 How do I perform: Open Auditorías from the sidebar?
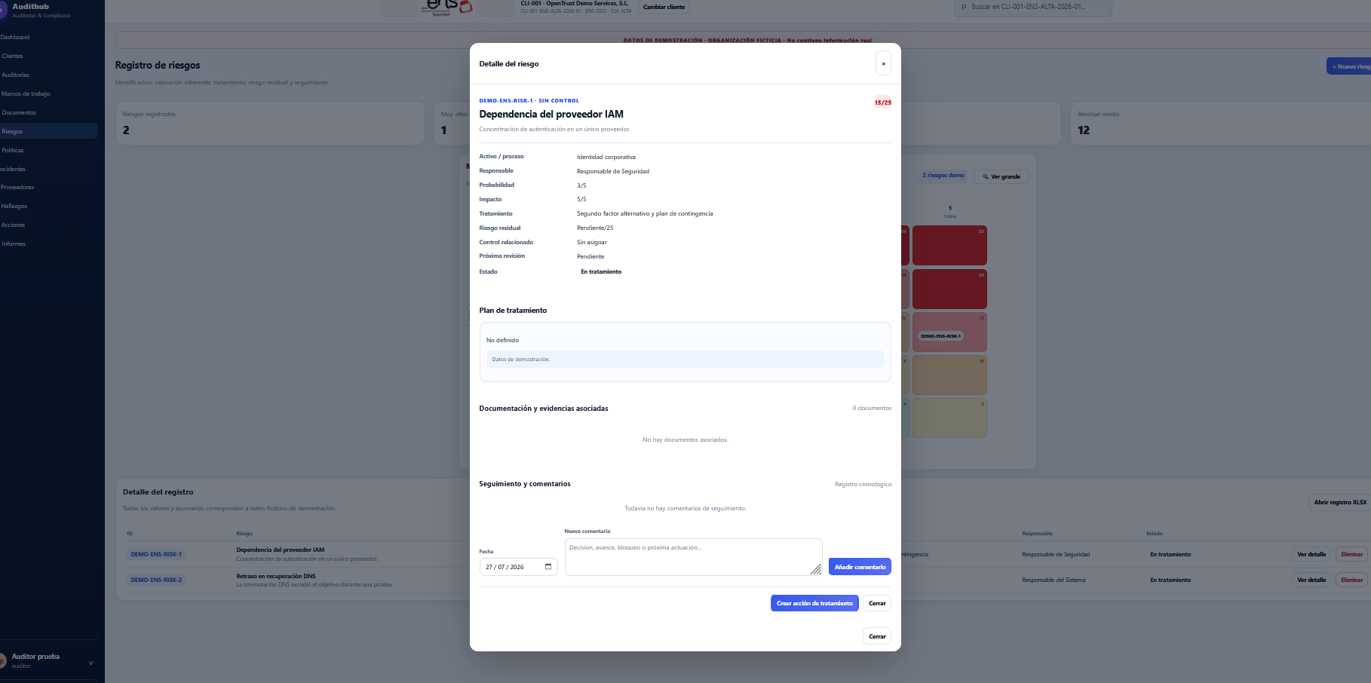click(15, 75)
